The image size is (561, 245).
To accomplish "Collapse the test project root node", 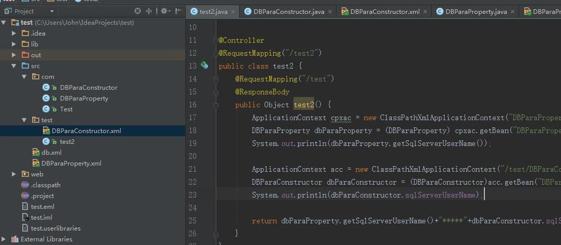I will (4, 23).
